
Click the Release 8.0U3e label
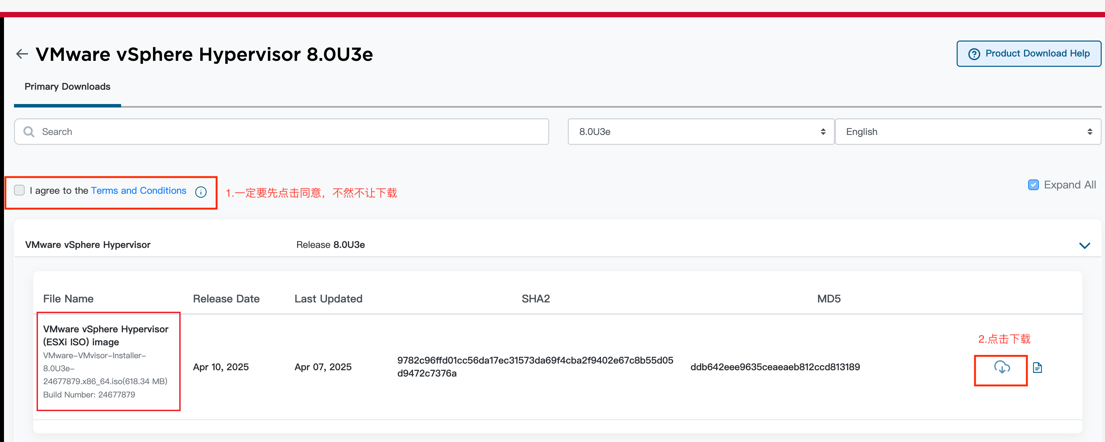coord(330,245)
